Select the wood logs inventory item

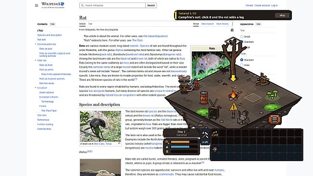(214, 133)
